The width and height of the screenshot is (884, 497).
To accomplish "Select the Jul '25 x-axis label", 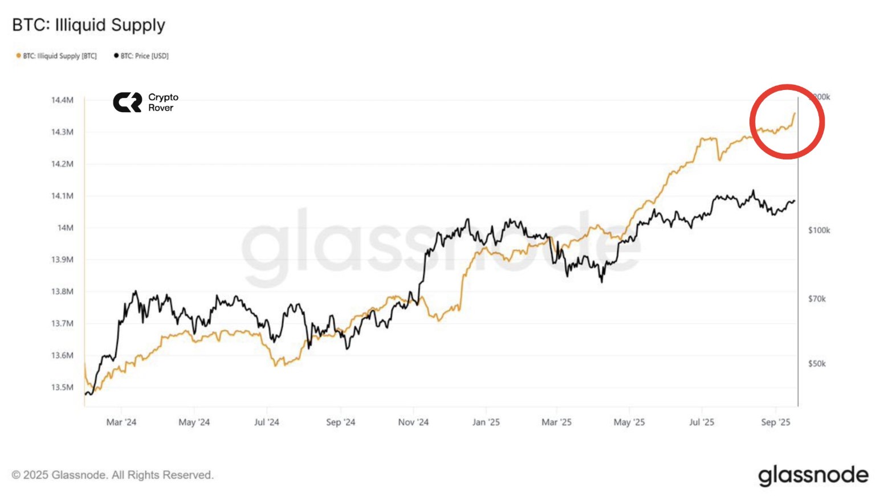I will coord(702,422).
